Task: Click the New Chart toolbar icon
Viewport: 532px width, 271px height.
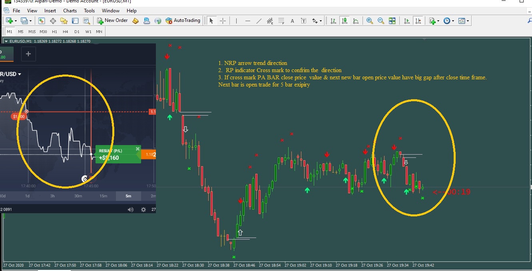Action: coord(9,21)
